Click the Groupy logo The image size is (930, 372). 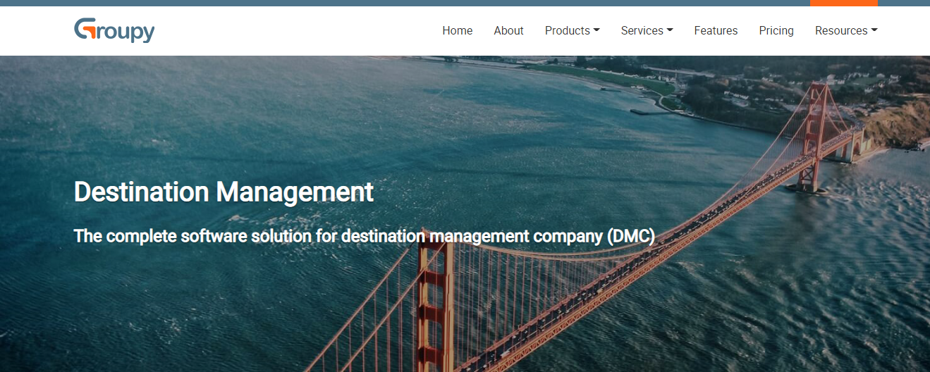click(x=114, y=30)
